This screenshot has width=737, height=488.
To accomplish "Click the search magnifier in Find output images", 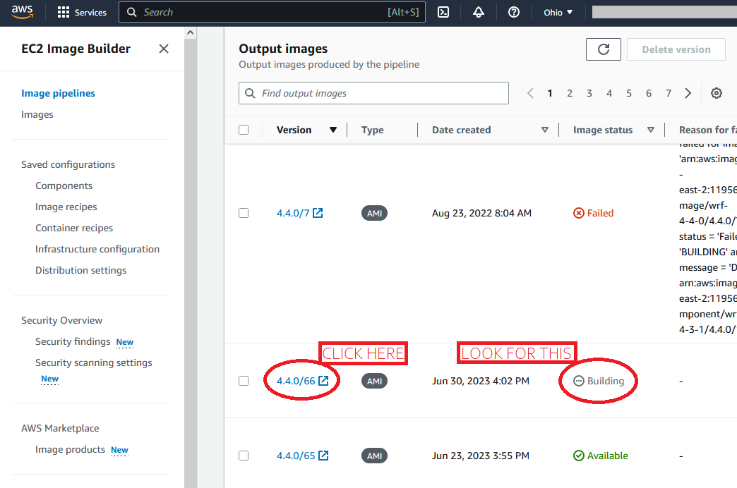I will pyautogui.click(x=250, y=93).
